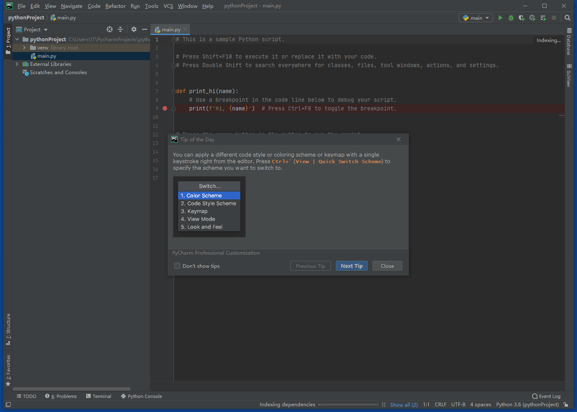Open the Refactor menu
The width and height of the screenshot is (577, 412).
pos(115,6)
